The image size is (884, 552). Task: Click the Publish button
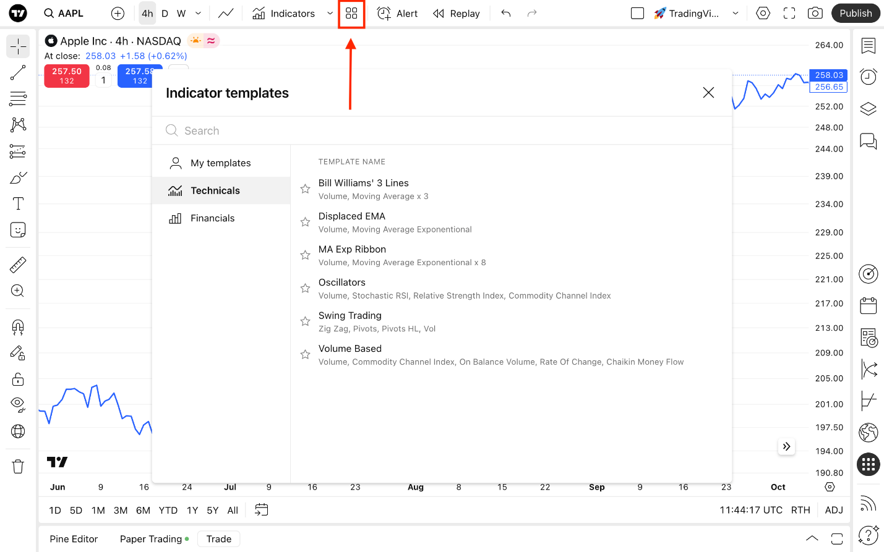pos(856,13)
